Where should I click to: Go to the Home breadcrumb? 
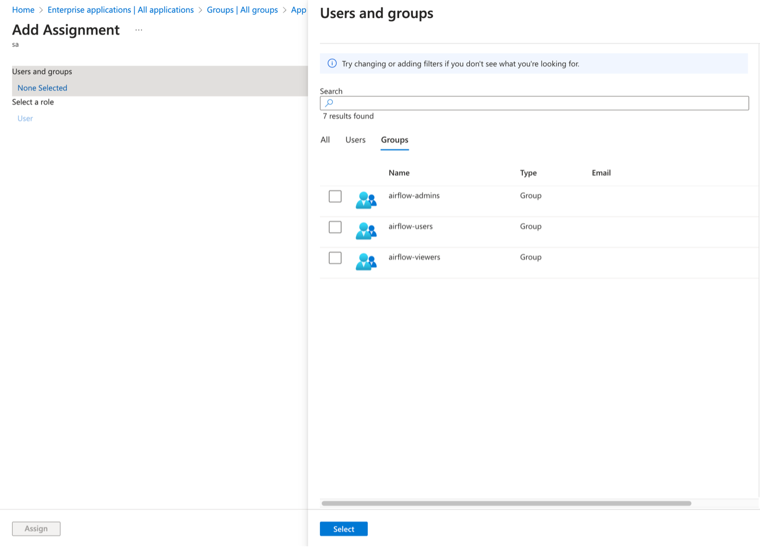point(23,10)
